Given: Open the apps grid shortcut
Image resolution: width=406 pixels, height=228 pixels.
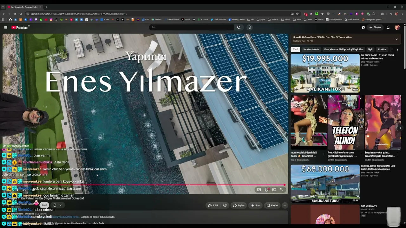Looking at the screenshot, I should 3,20.
